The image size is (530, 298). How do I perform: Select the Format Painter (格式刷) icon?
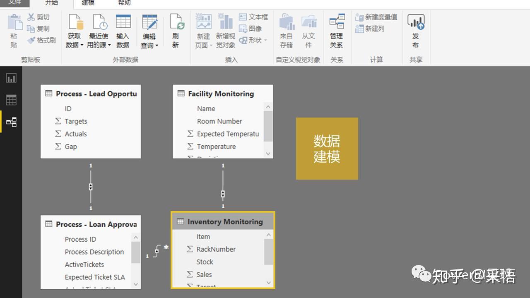pyautogui.click(x=31, y=40)
